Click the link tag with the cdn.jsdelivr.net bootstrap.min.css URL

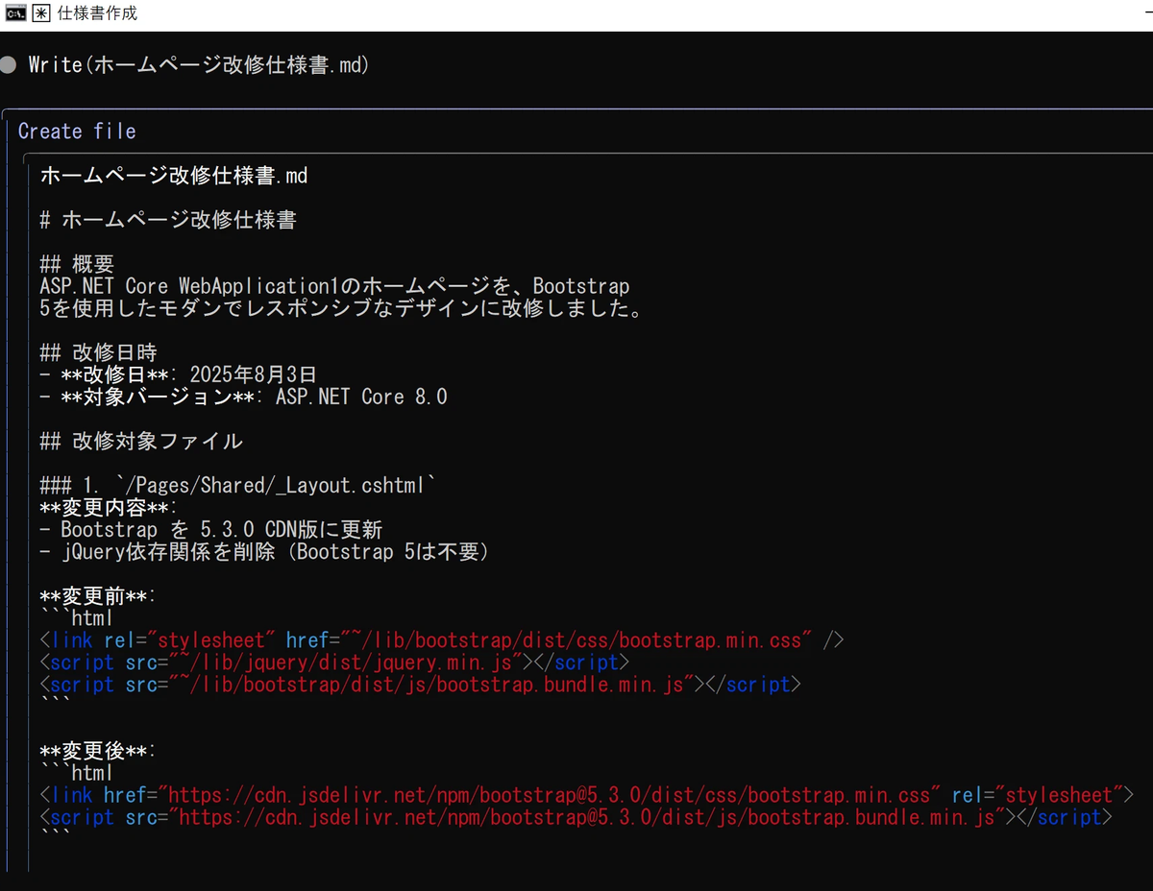[587, 795]
